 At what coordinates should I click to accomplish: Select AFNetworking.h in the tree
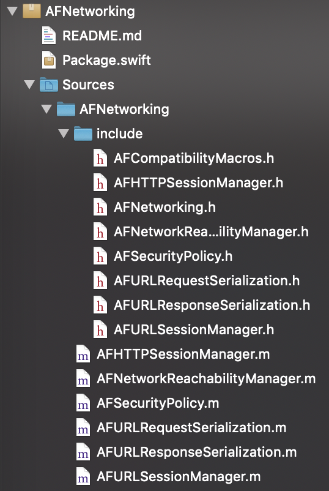pos(164,208)
